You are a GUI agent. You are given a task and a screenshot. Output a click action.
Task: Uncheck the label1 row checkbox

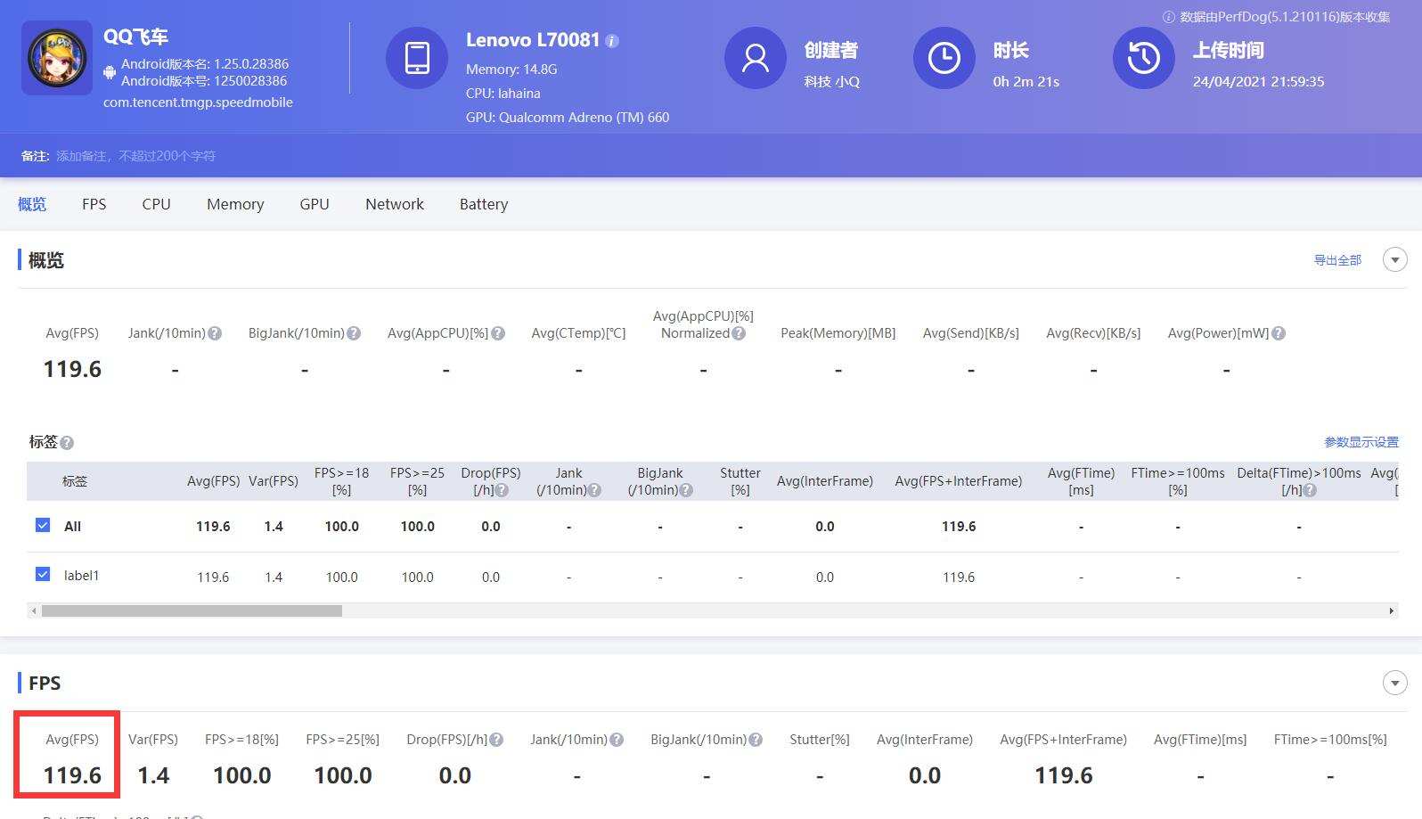tap(43, 574)
